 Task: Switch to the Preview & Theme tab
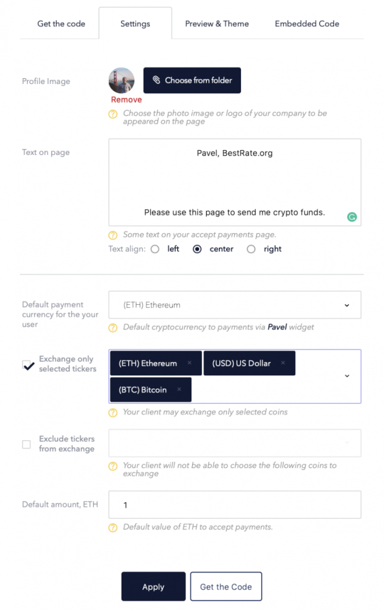(217, 24)
